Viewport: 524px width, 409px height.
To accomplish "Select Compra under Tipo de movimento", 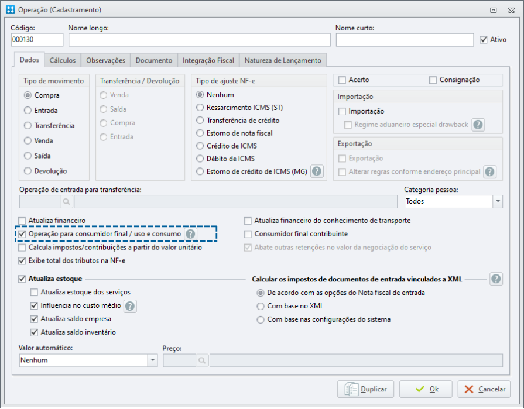I will [x=28, y=95].
